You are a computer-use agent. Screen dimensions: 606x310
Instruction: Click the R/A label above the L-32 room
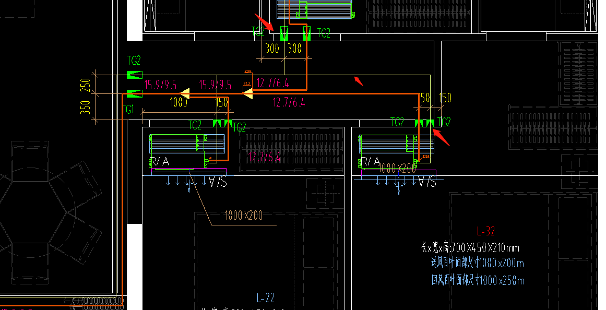click(370, 162)
